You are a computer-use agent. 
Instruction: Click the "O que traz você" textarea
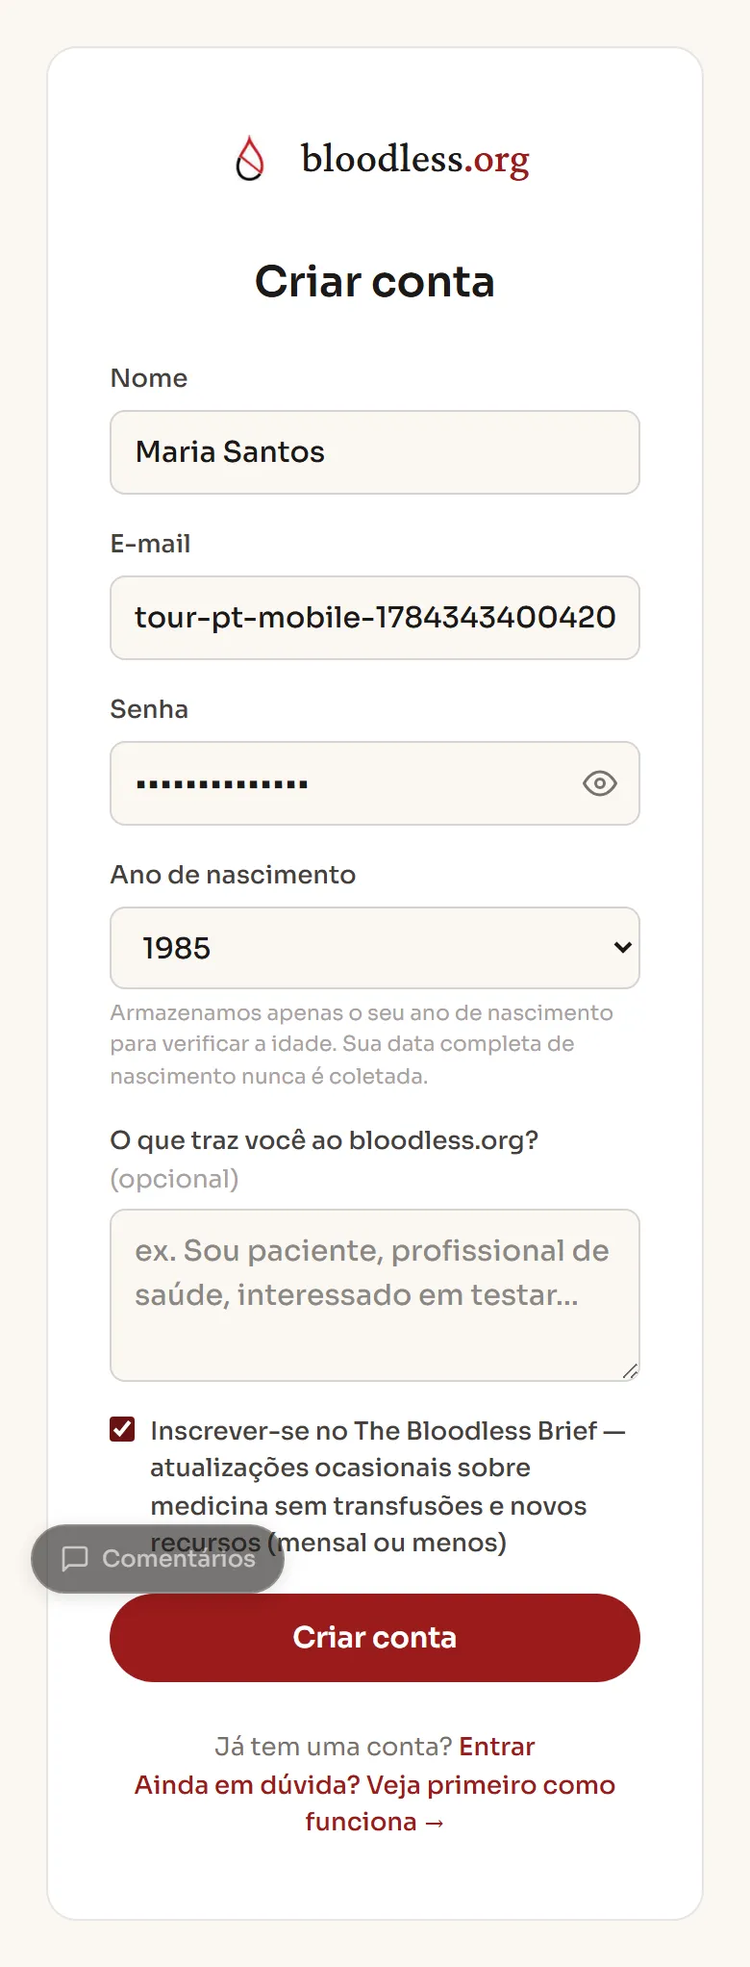(x=375, y=1295)
